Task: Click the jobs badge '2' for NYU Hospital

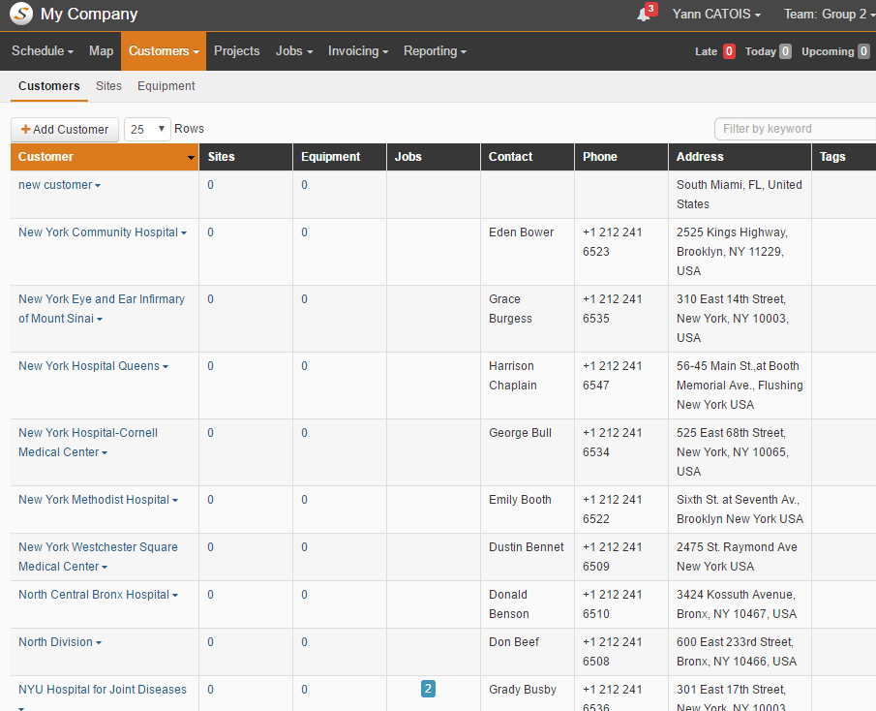Action: pos(428,689)
